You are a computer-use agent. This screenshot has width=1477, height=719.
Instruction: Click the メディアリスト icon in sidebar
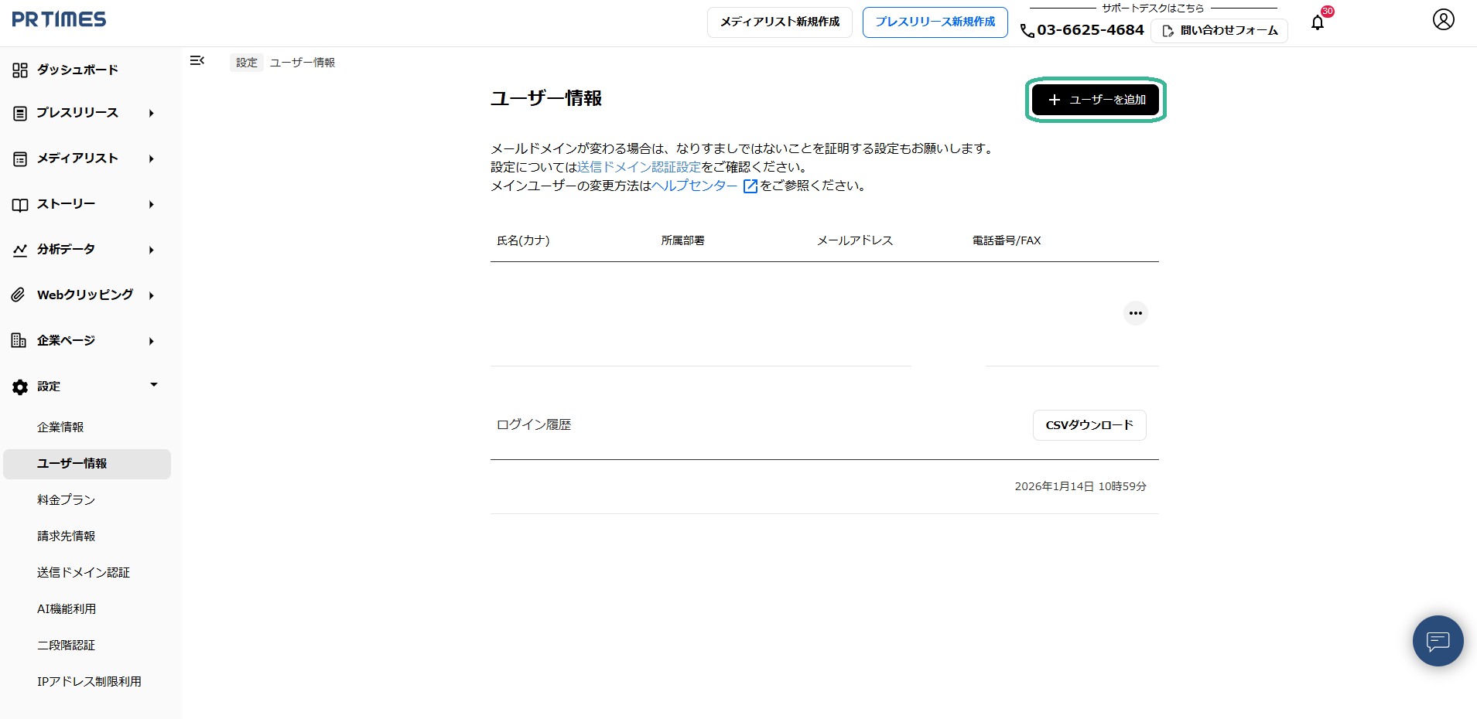pyautogui.click(x=20, y=158)
